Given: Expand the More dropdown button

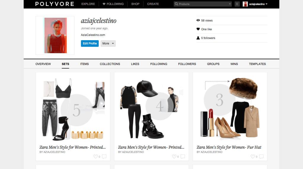Looking at the screenshot, I should point(108,43).
